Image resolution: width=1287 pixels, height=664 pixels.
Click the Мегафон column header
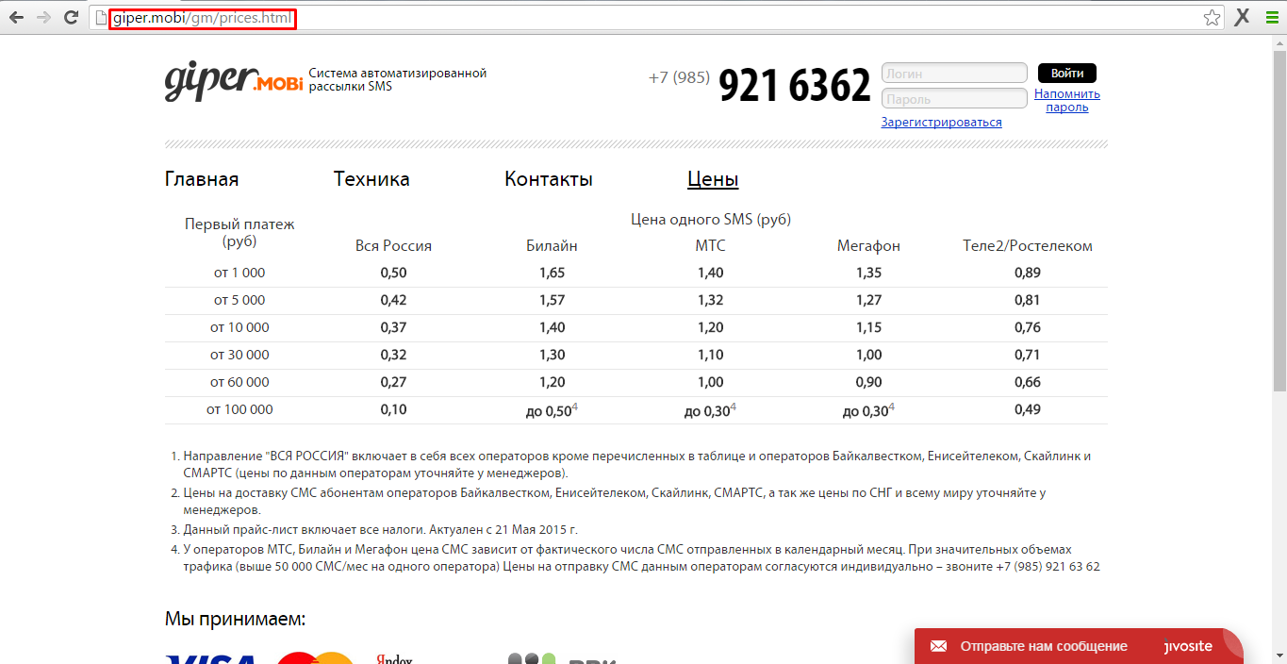click(868, 246)
